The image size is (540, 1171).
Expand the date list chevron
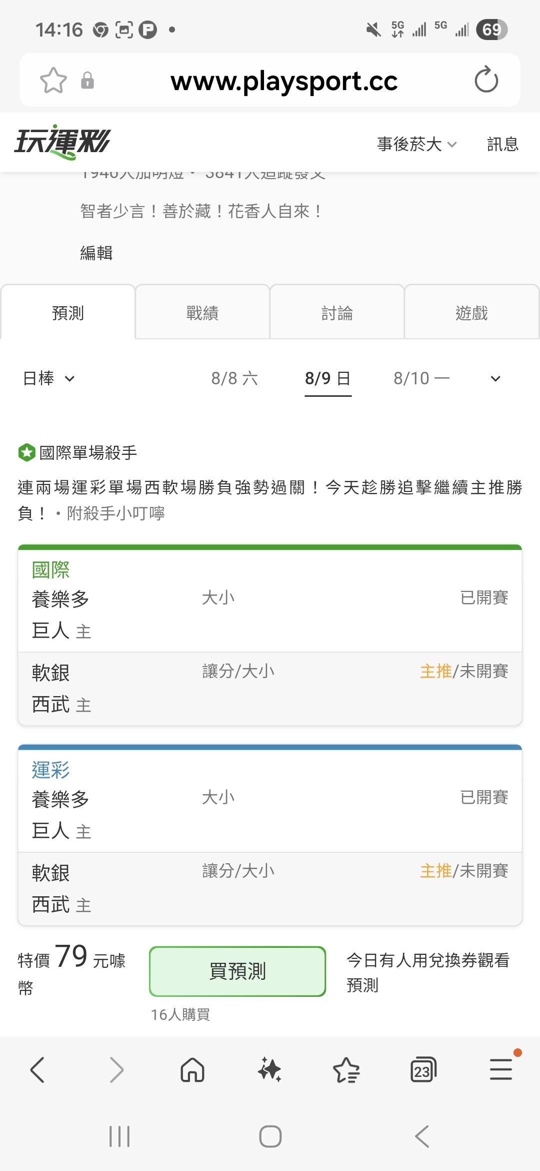(x=495, y=379)
